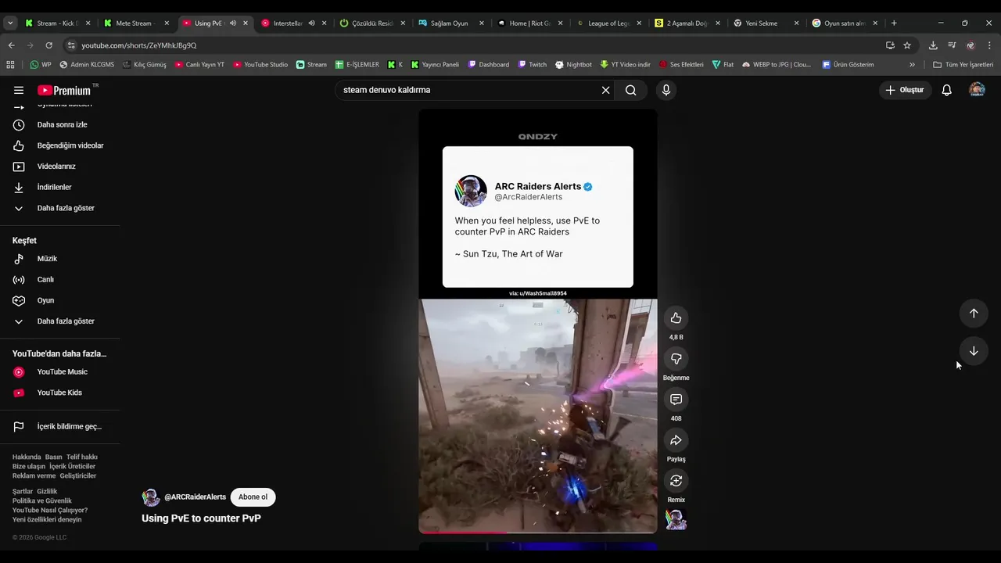Image resolution: width=1001 pixels, height=563 pixels.
Task: Open the sound source thumbnail below Remix
Action: click(x=676, y=520)
